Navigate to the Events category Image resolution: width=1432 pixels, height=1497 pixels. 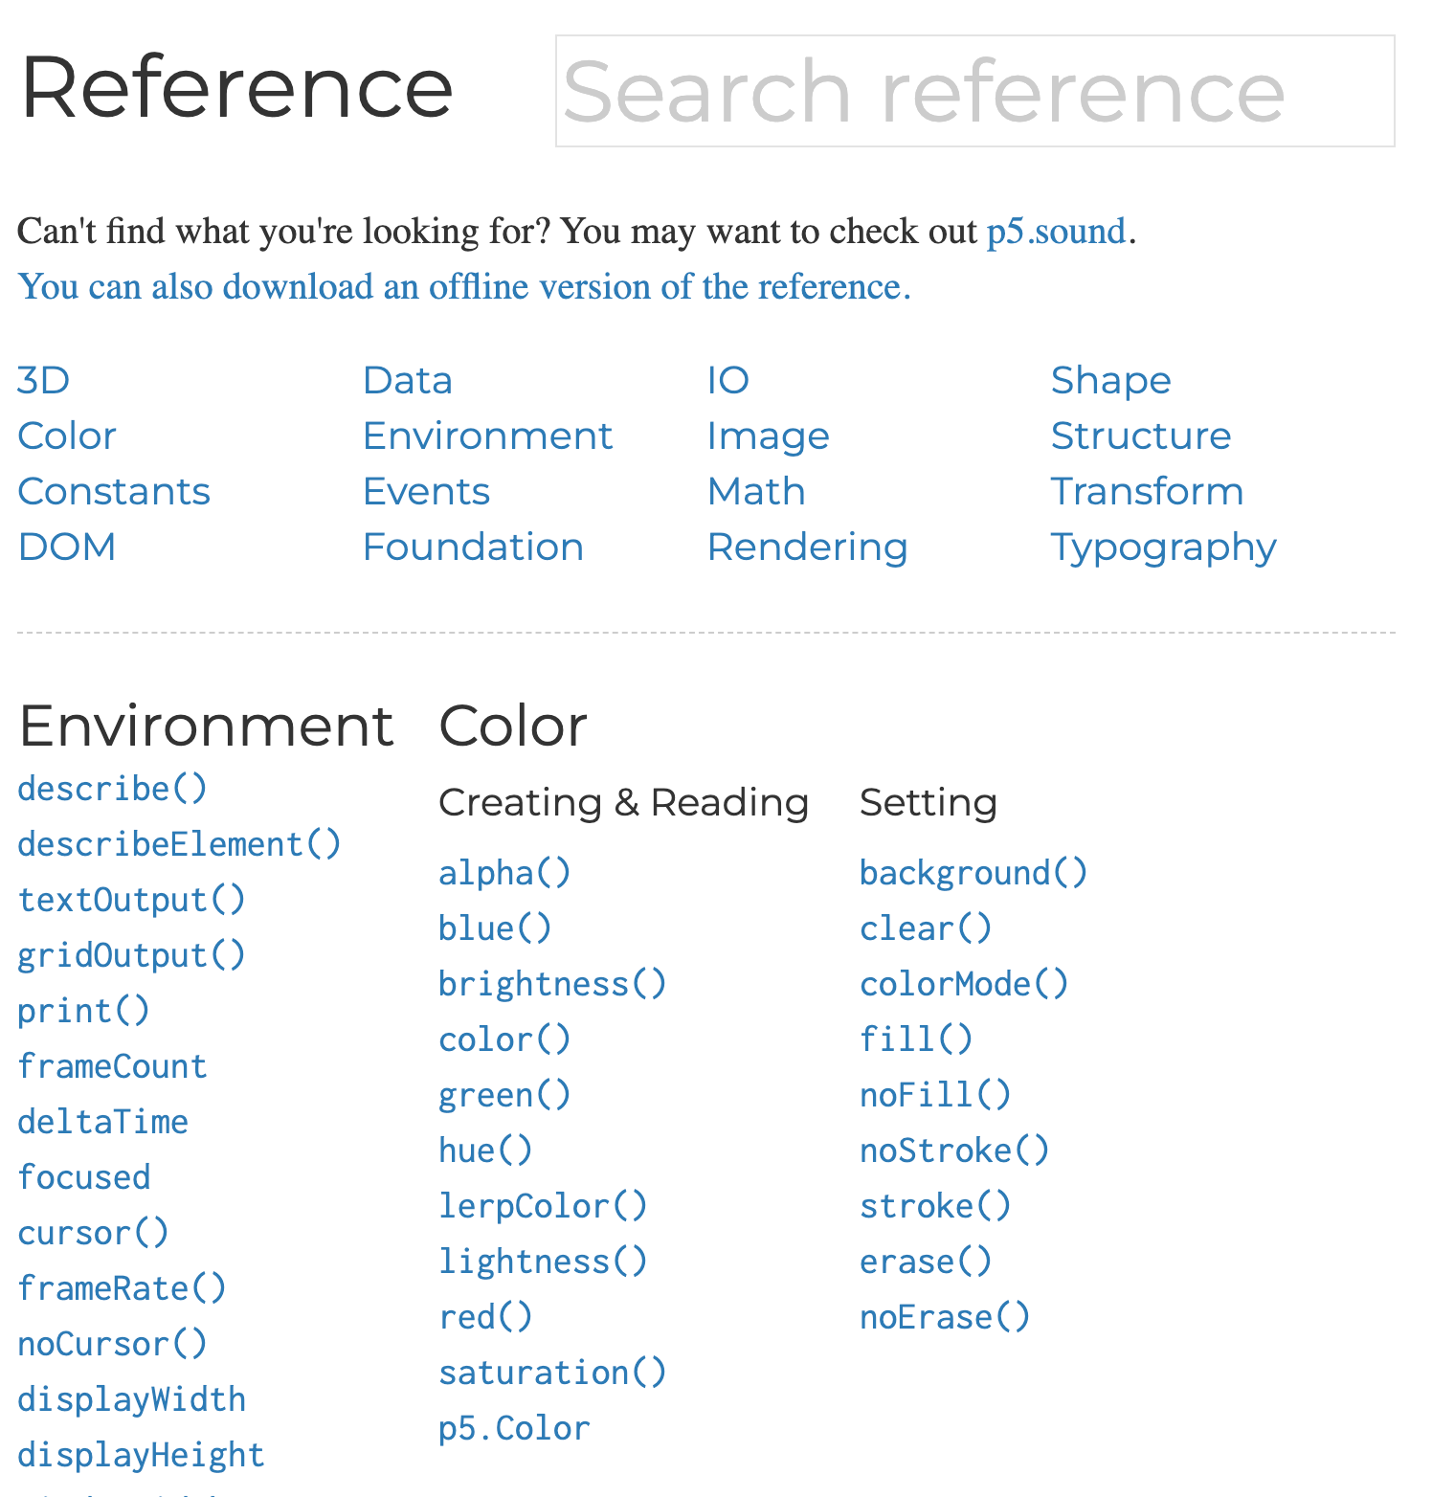tap(426, 492)
